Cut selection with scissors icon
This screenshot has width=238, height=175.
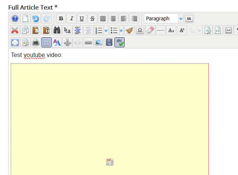pyautogui.click(x=15, y=30)
